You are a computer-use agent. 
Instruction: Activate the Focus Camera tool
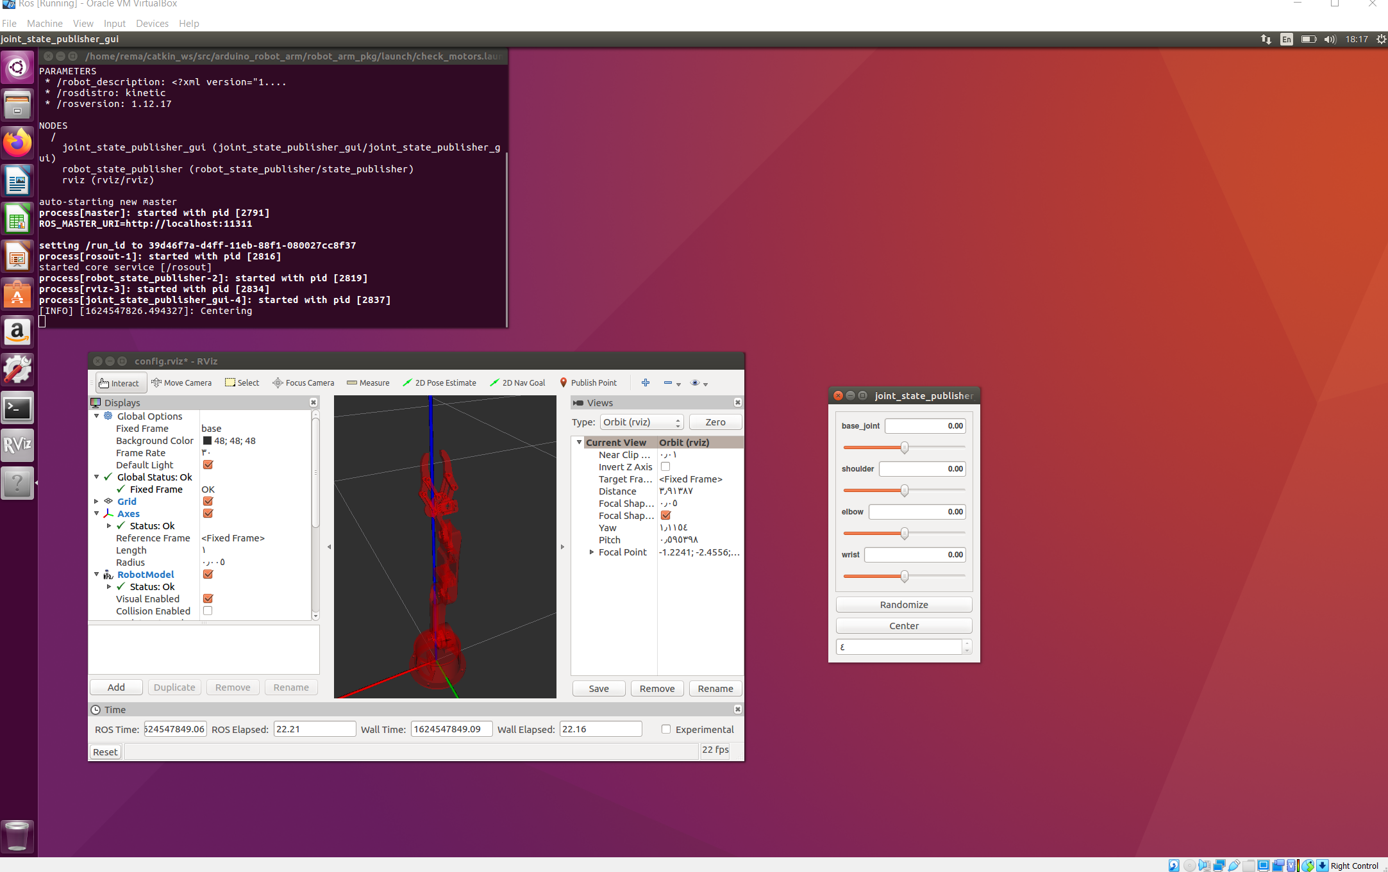303,383
